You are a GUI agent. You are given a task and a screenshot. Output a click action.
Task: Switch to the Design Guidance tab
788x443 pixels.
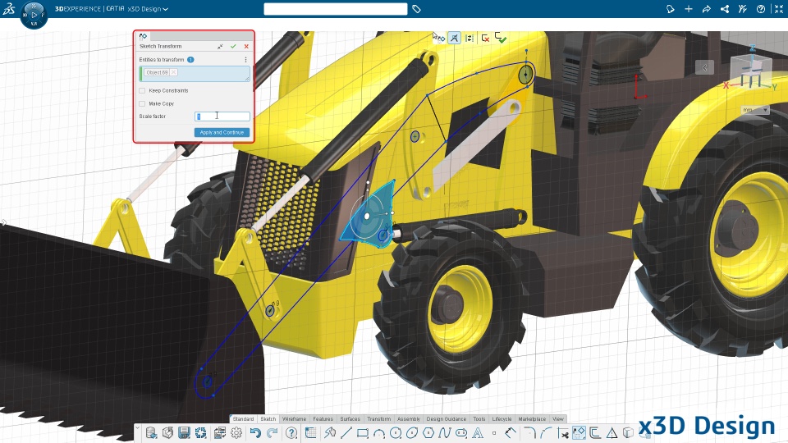pyautogui.click(x=447, y=419)
